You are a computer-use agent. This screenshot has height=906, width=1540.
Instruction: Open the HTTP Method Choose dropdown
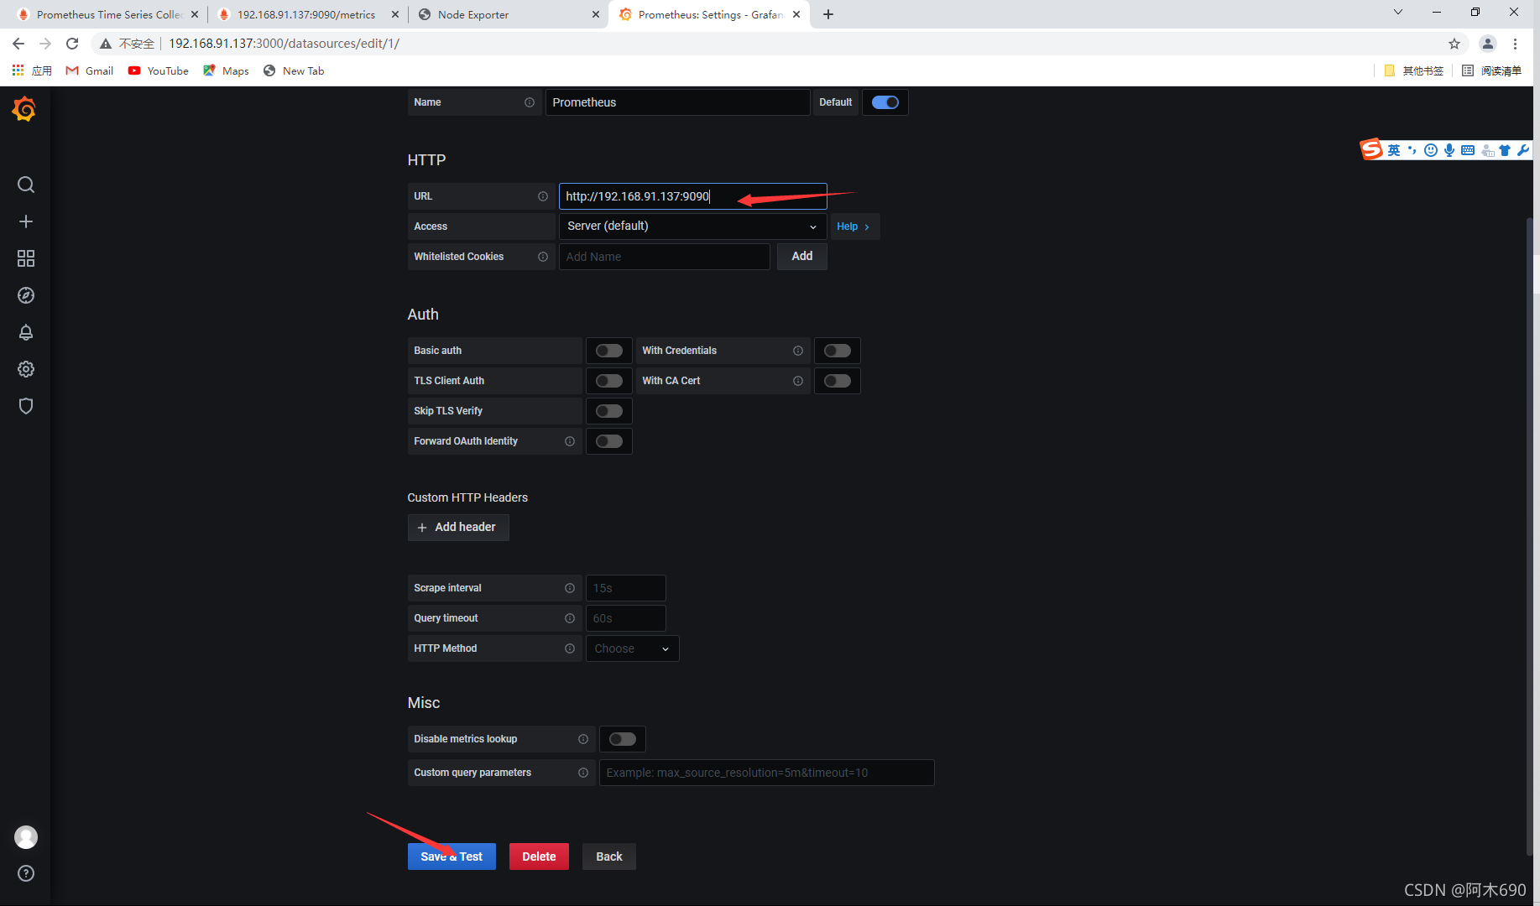click(x=633, y=648)
